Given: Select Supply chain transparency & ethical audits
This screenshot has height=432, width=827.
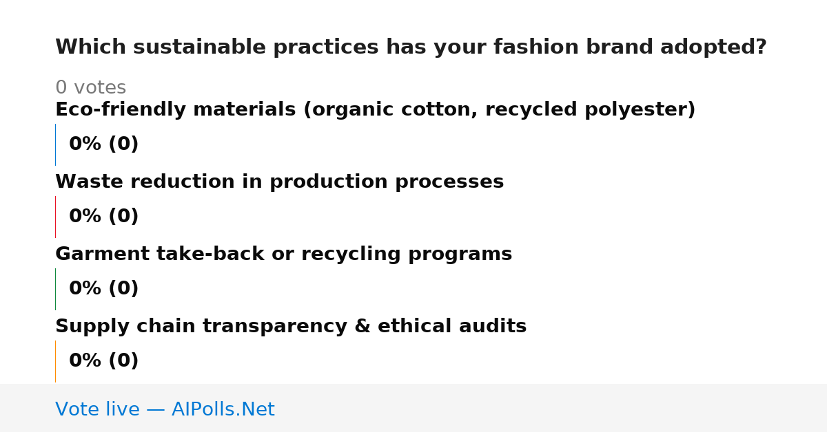Looking at the screenshot, I should [291, 327].
